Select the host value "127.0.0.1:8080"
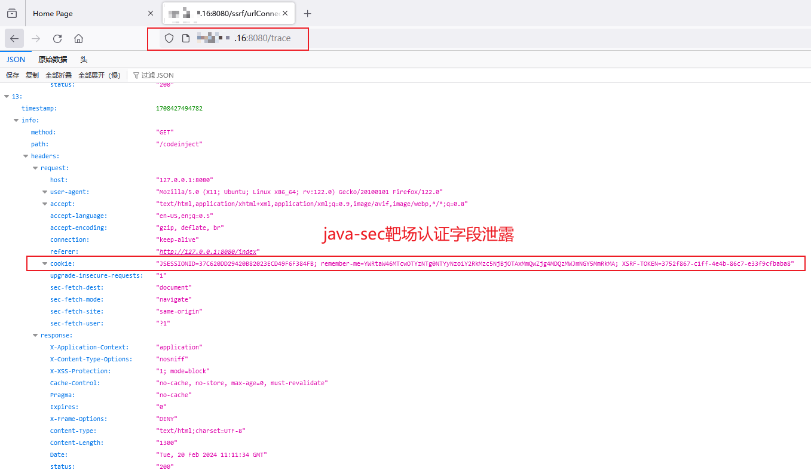This screenshot has width=811, height=473. (x=185, y=180)
